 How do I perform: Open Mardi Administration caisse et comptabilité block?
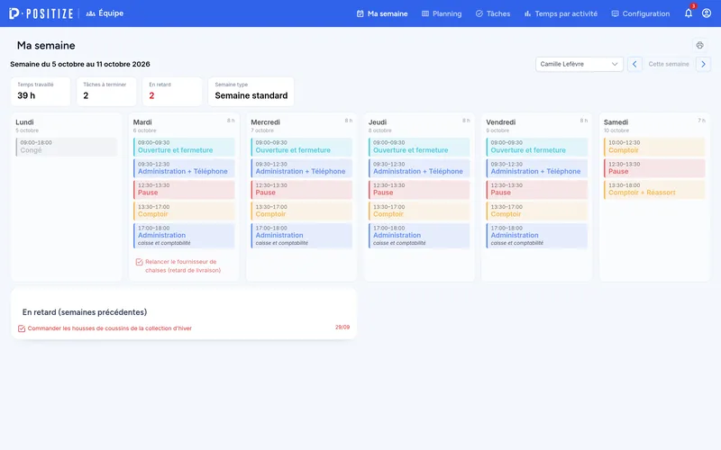(x=184, y=236)
